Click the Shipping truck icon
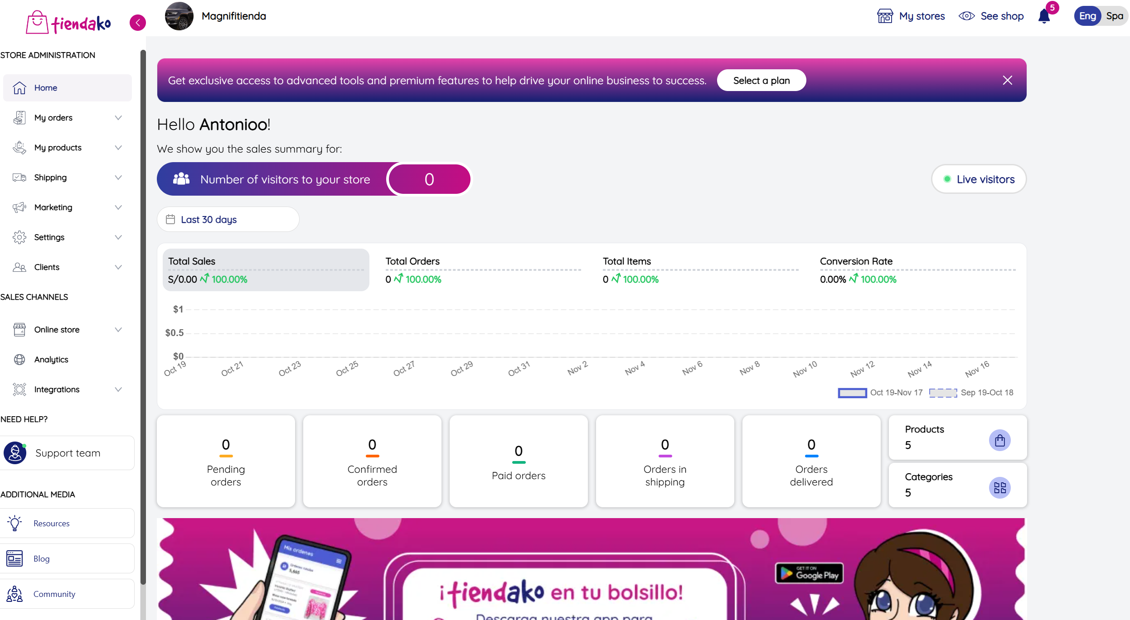Screen dimensions: 1130x620 tap(19, 178)
